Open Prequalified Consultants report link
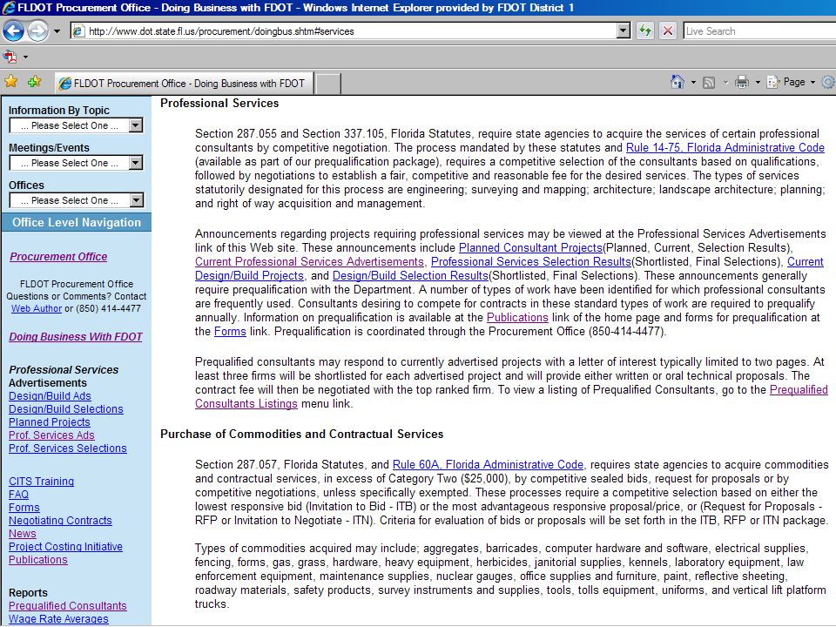The height and width of the screenshot is (627, 836). (x=68, y=606)
